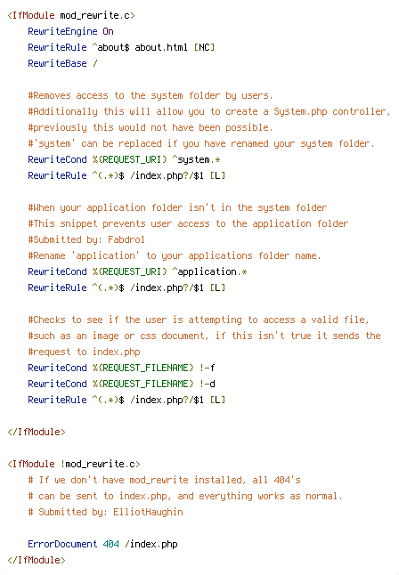The image size is (399, 575).
Task: Click the opening IfModule mod_rewrite.c tag
Action: tap(71, 15)
